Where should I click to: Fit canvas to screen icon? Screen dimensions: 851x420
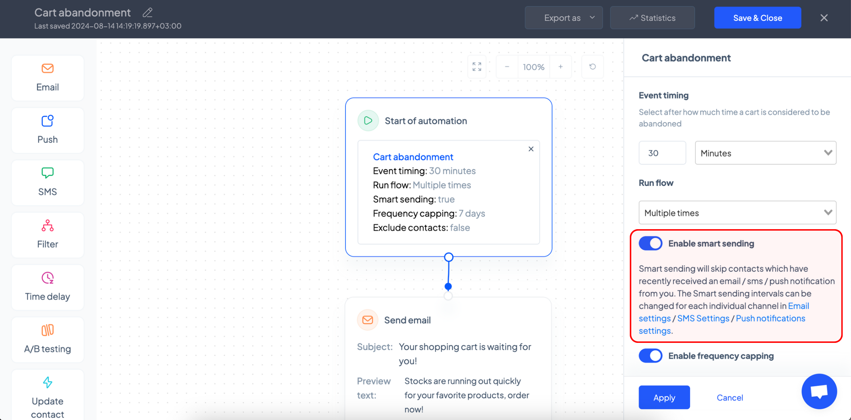(x=477, y=67)
